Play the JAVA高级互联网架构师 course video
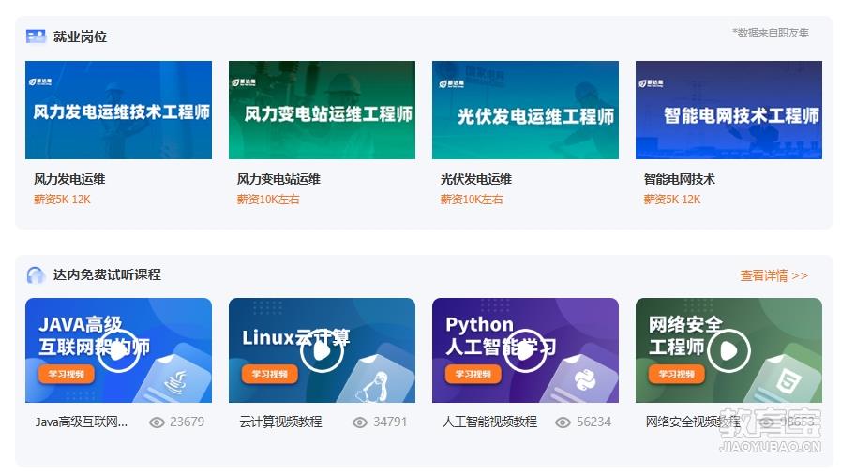The width and height of the screenshot is (841, 474). (118, 351)
